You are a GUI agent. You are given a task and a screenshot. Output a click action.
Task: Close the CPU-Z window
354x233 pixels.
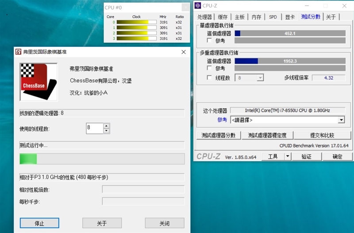[x=344, y=6]
